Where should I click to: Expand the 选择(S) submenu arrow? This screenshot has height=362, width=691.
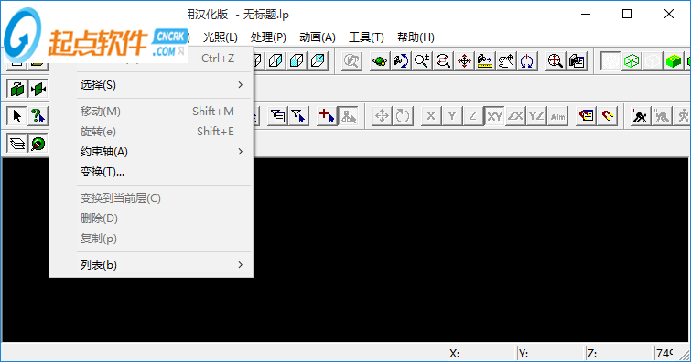coord(240,84)
